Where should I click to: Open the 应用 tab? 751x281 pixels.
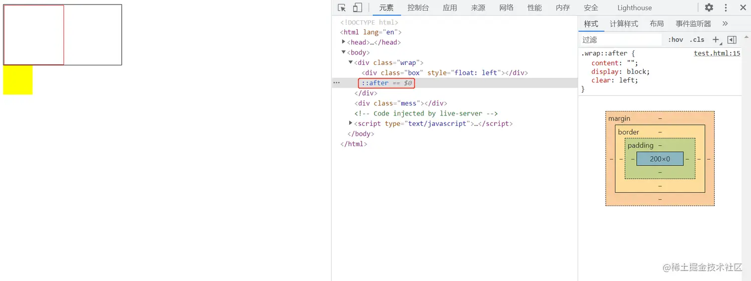pos(450,7)
